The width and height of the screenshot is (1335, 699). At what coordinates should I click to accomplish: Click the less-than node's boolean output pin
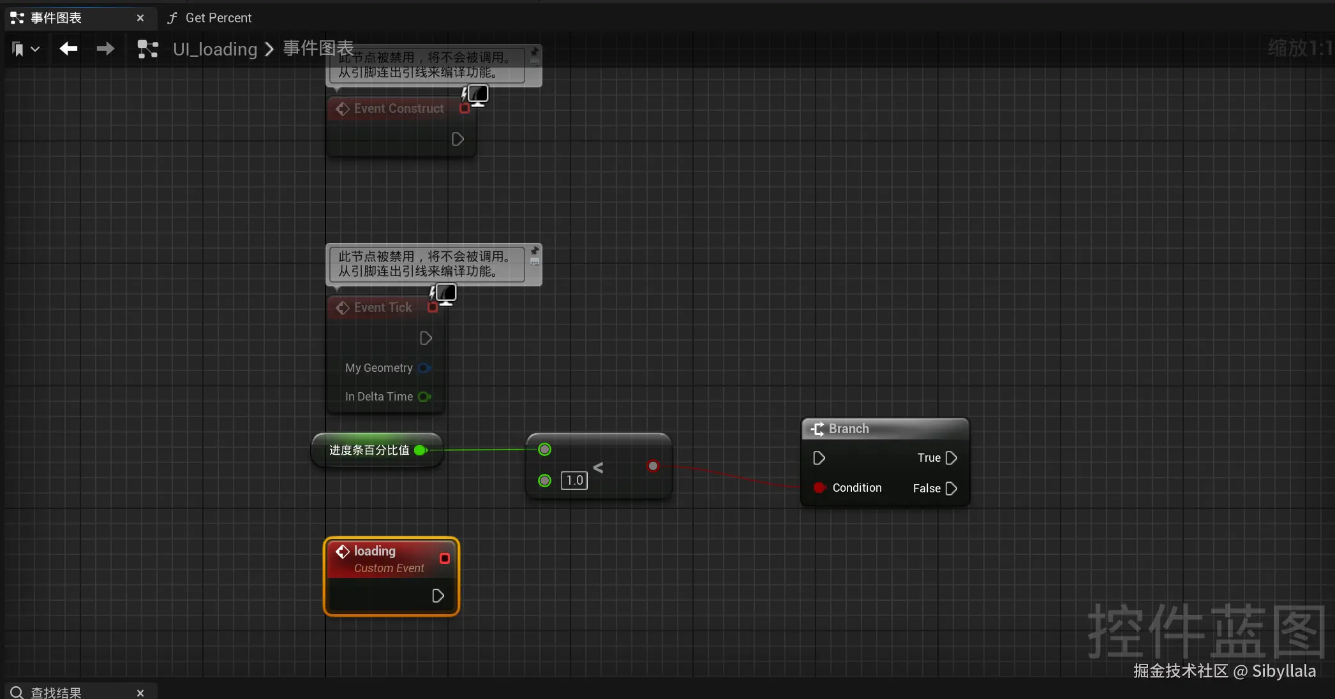(x=653, y=466)
